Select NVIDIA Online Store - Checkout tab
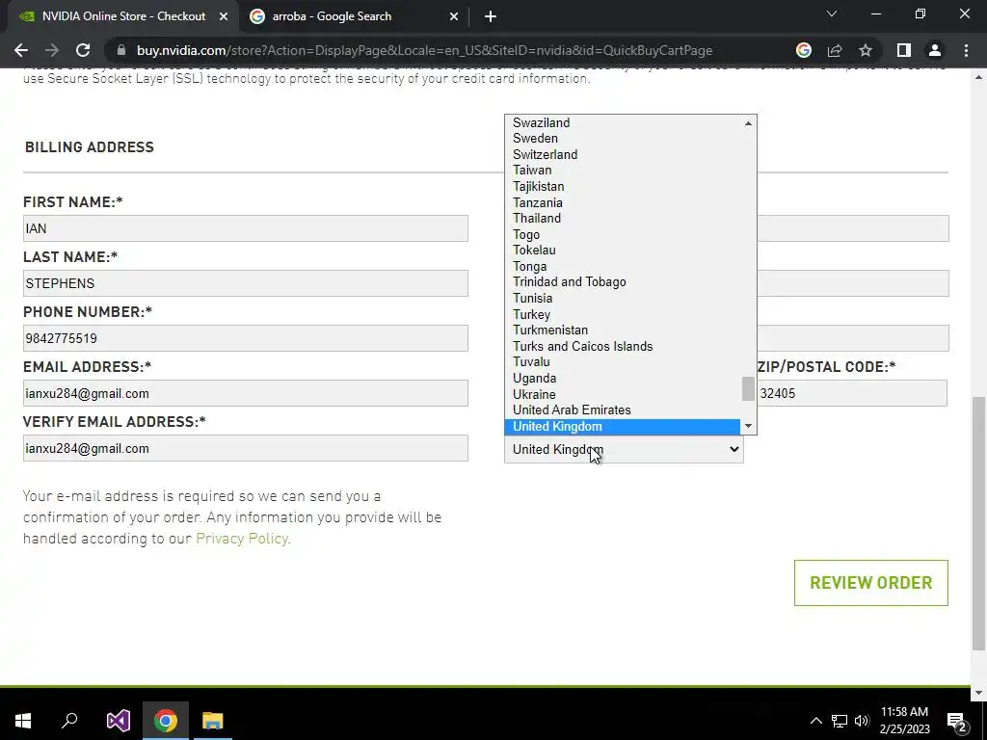The width and height of the screenshot is (987, 740). tap(123, 16)
